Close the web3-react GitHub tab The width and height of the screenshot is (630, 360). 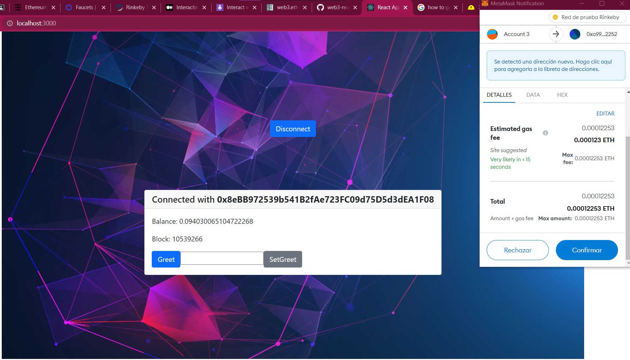coord(355,7)
